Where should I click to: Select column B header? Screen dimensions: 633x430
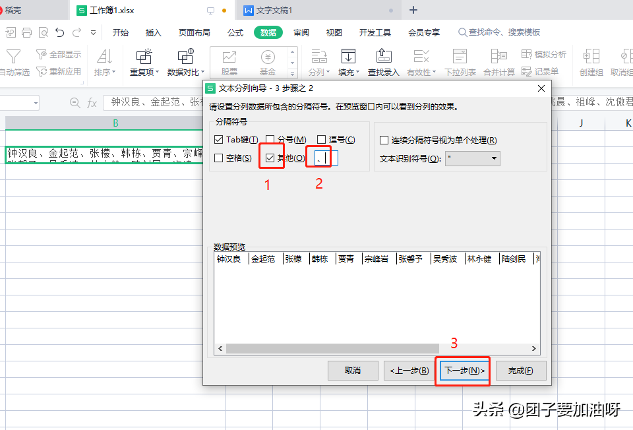115,123
